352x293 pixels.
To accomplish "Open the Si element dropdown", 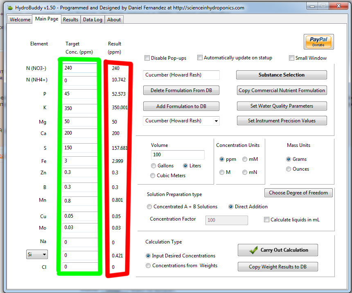I will click(x=37, y=255).
